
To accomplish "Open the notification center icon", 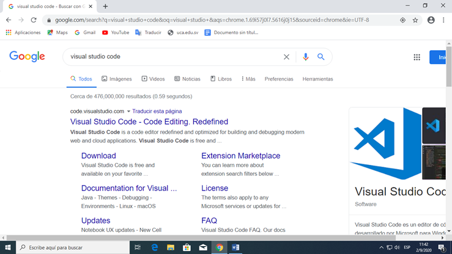I will (442, 247).
